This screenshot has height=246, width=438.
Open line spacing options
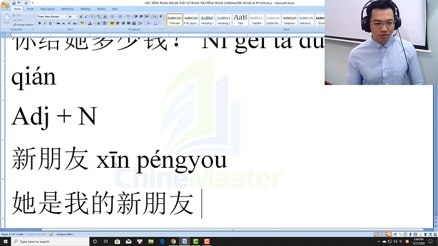click(141, 23)
